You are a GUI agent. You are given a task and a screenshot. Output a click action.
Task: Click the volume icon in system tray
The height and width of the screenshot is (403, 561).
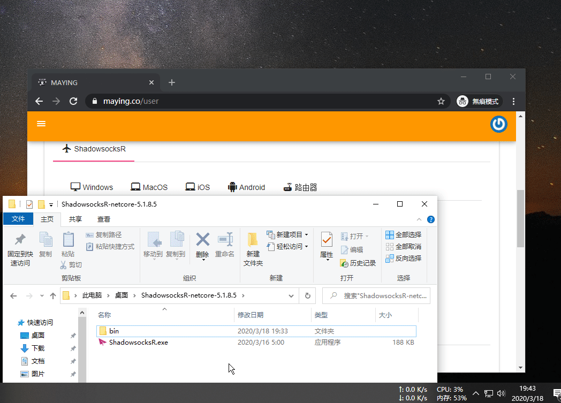[501, 393]
